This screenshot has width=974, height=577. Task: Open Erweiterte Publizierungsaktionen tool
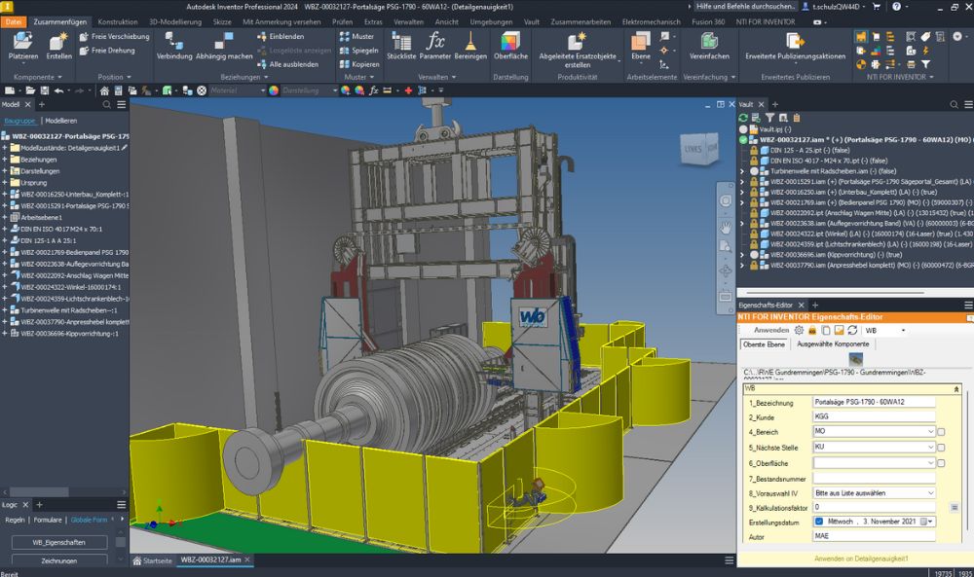pyautogui.click(x=795, y=46)
